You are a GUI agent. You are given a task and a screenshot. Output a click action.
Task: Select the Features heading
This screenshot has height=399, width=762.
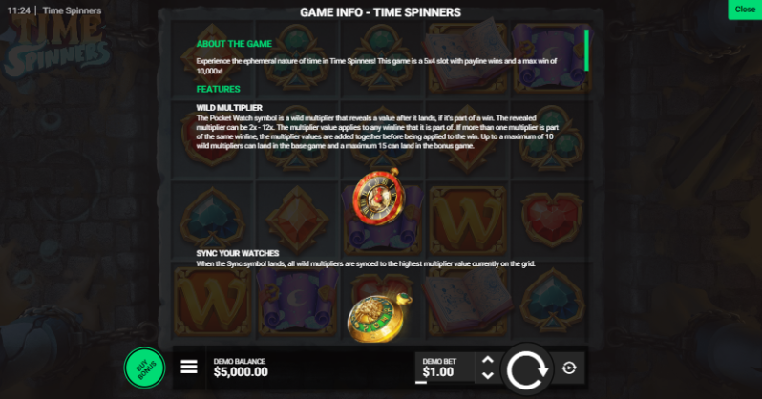pos(219,89)
